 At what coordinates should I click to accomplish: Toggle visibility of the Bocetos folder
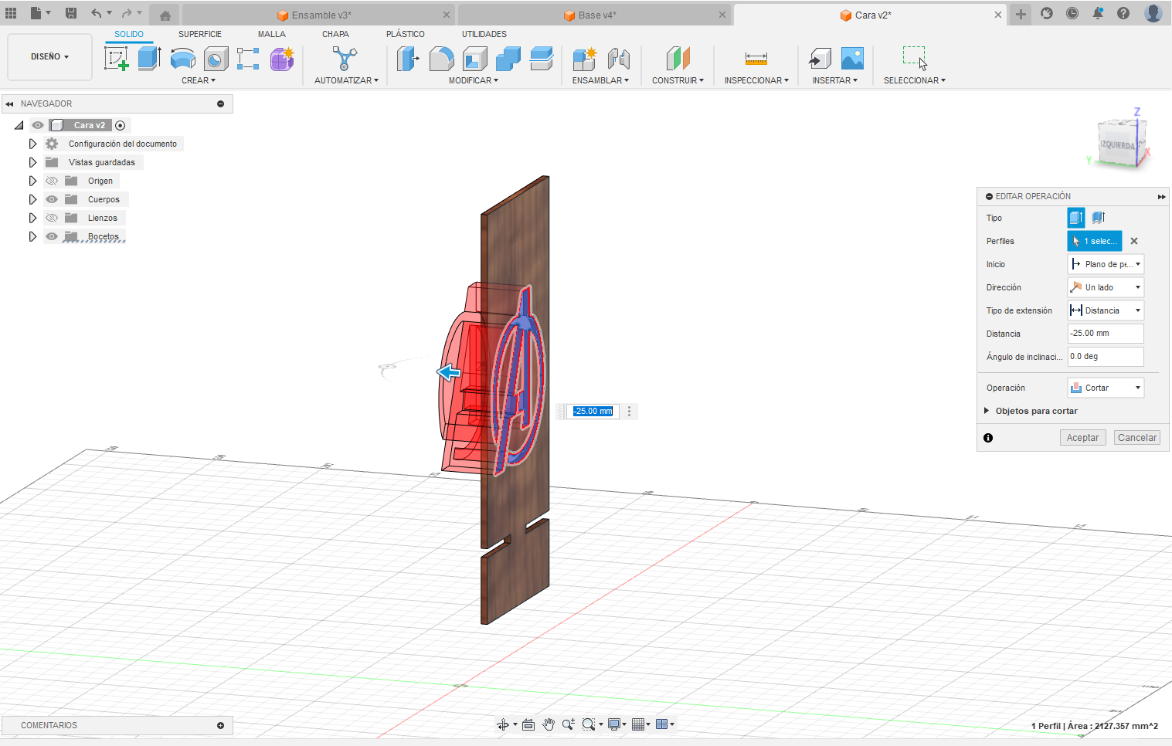tap(51, 236)
